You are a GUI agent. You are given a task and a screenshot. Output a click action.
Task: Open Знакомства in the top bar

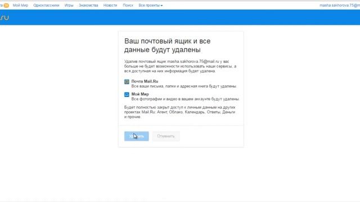point(88,5)
